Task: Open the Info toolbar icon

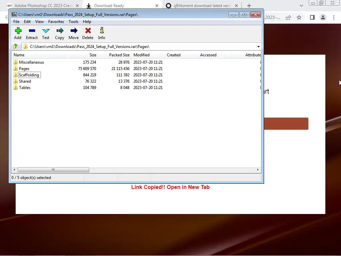Action: tap(102, 30)
